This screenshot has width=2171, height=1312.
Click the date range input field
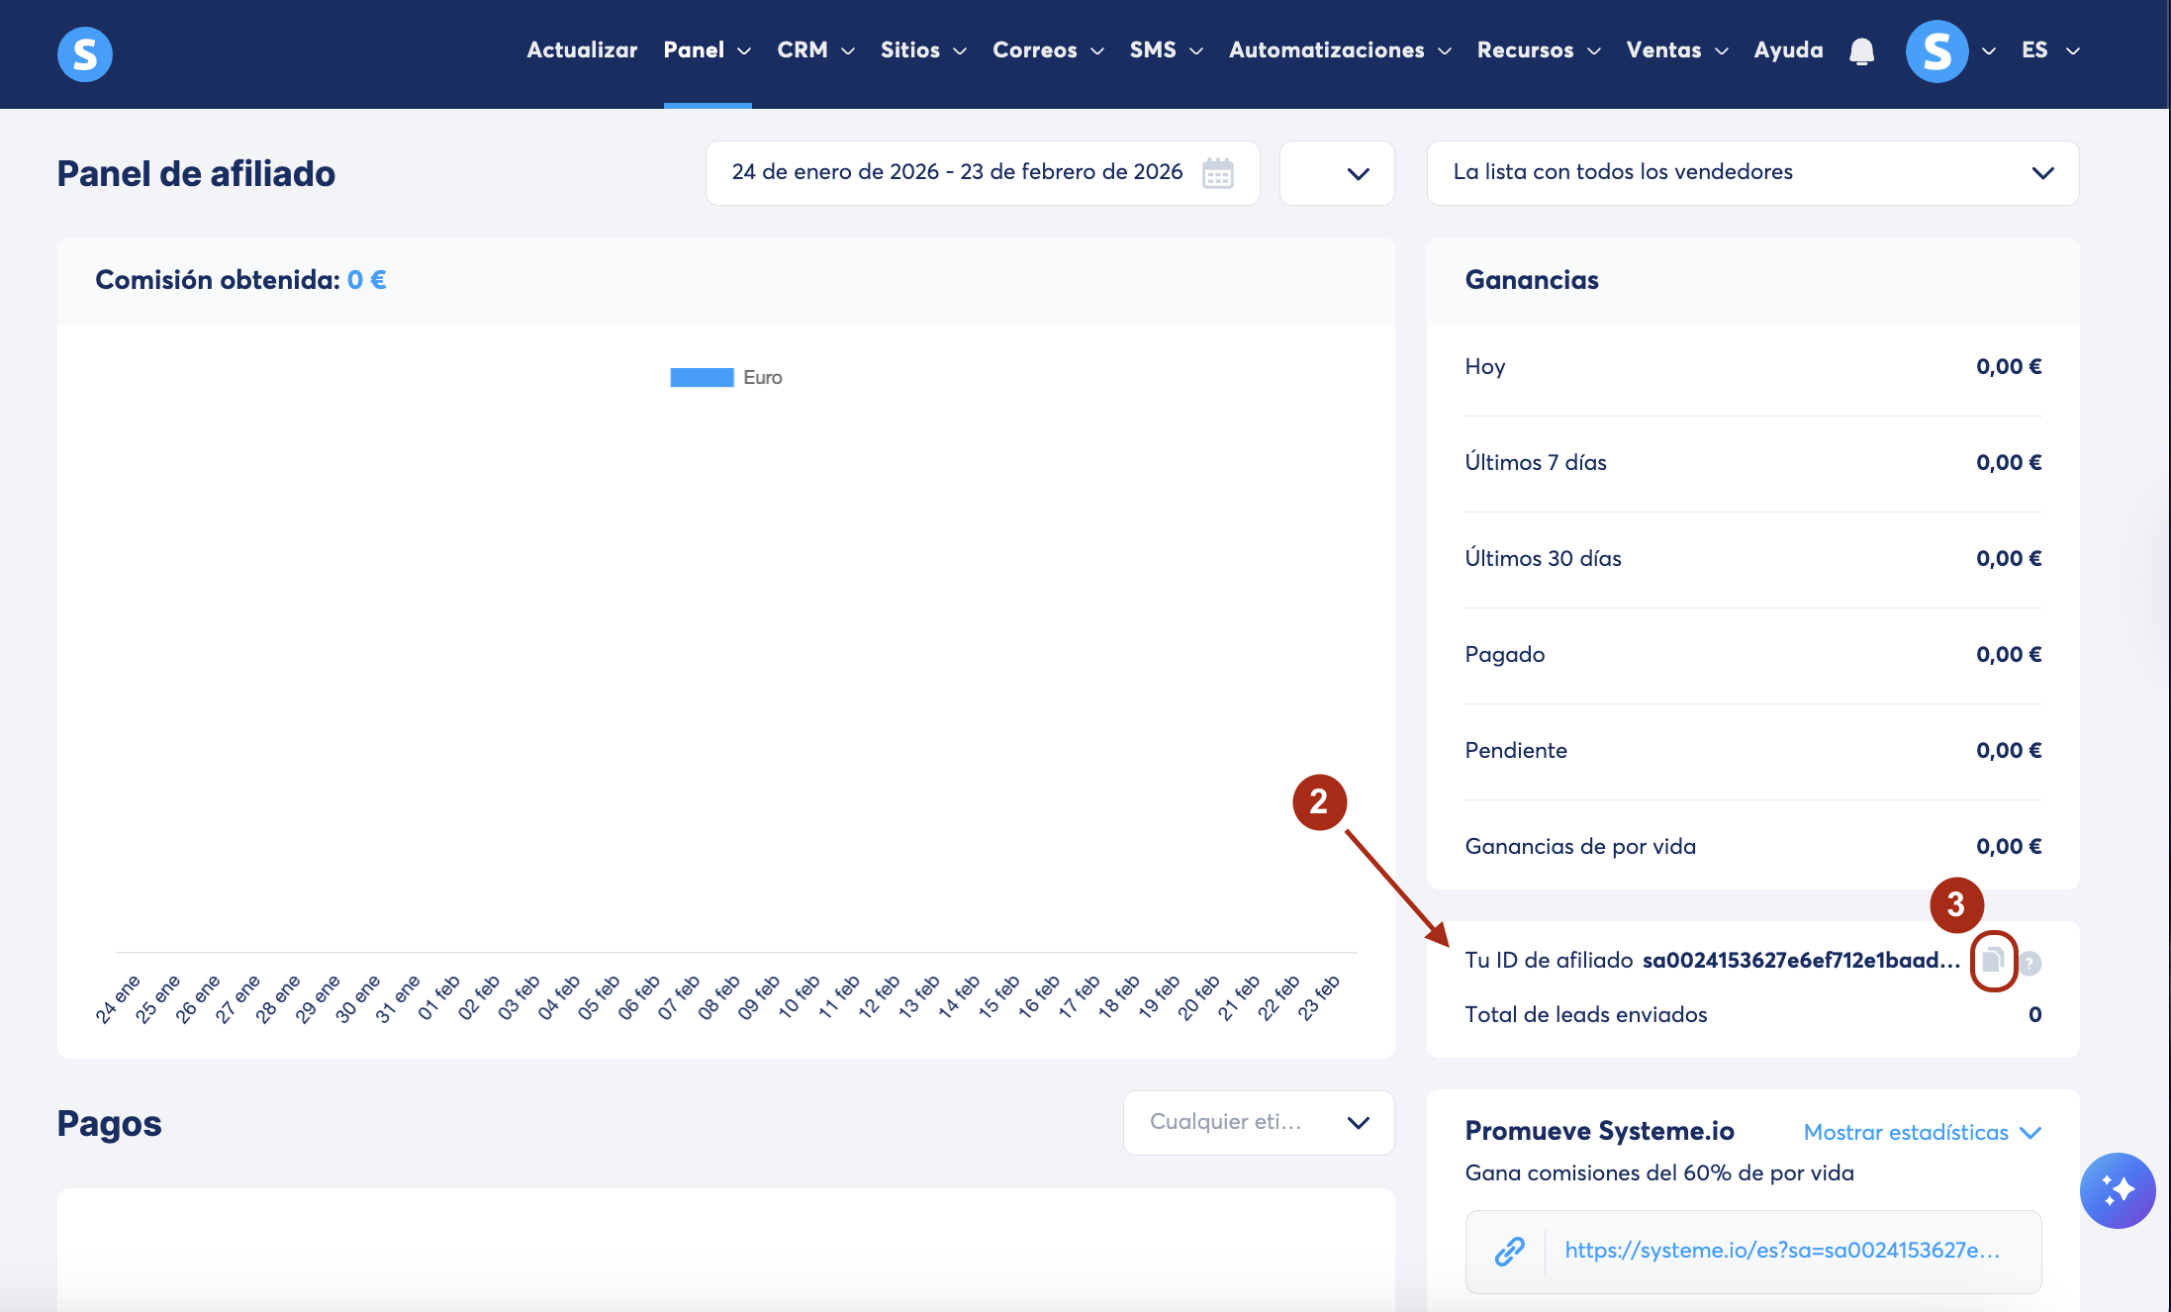tap(956, 173)
